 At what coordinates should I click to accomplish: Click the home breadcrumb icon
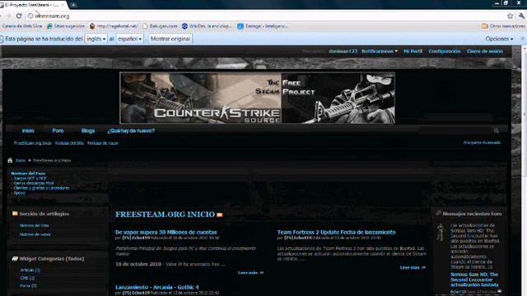tap(10, 160)
